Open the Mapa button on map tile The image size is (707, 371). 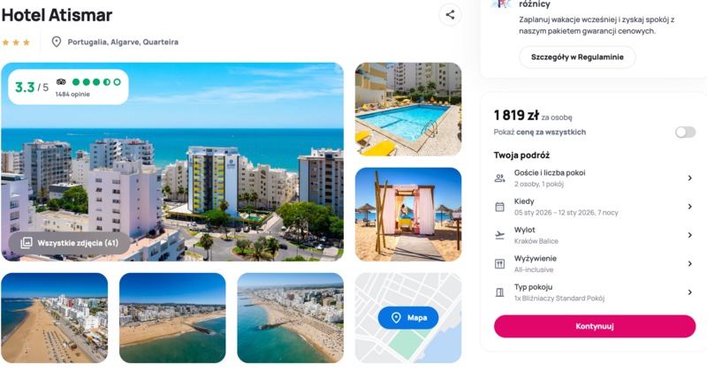point(408,318)
